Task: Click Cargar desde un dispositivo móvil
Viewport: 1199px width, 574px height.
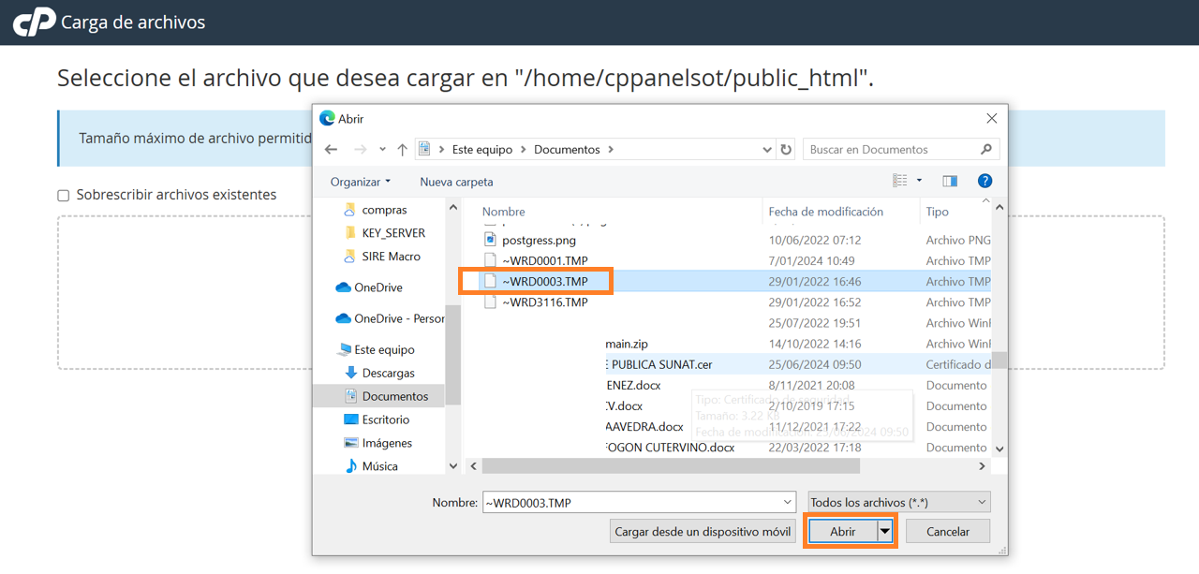Action: point(703,531)
